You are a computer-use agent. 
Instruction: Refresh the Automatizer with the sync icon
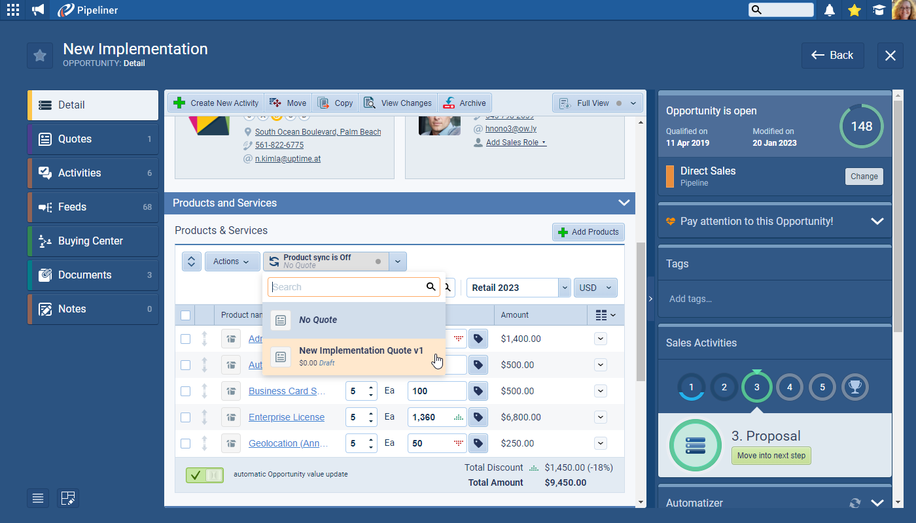(854, 503)
